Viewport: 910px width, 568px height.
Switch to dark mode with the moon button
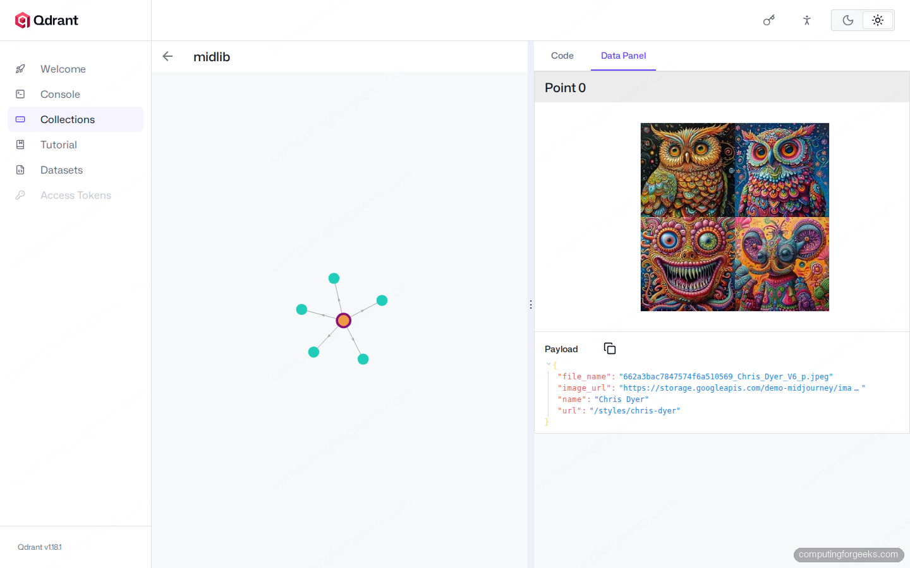(848, 20)
